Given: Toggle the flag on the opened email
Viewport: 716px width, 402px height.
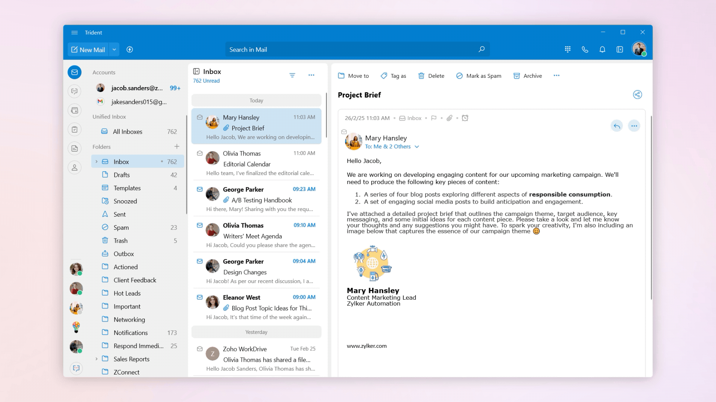Looking at the screenshot, I should coord(434,118).
